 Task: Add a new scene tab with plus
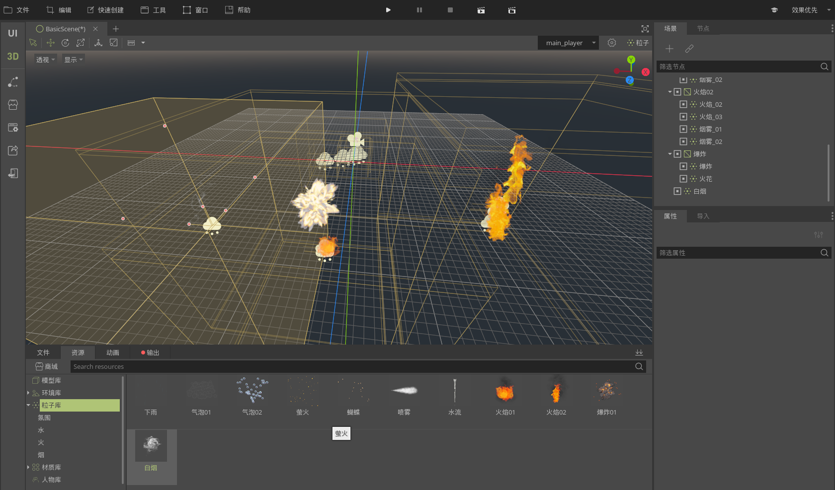(x=116, y=29)
